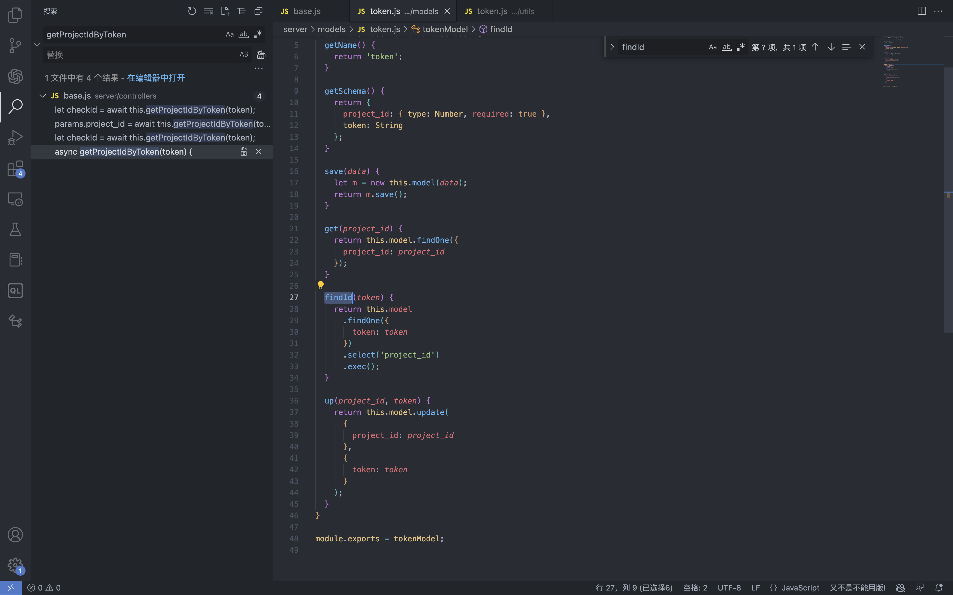The width and height of the screenshot is (953, 595).
Task: Expand the replace field in the find widget
Action: pos(612,47)
